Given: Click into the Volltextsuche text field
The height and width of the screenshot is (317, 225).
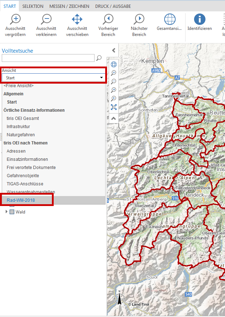Looking at the screenshot, I should [48, 58].
